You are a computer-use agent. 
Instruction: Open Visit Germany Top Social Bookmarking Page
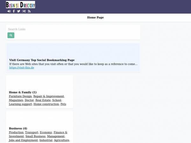tap(42, 60)
